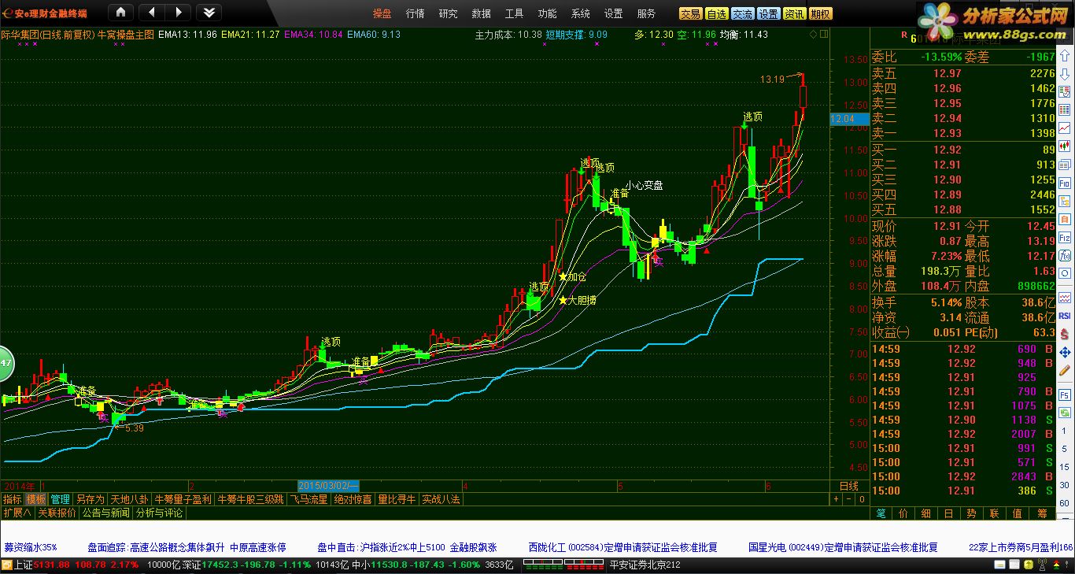Image resolution: width=1075 pixels, height=574 pixels.
Task: Click the 资讯 button
Action: click(x=795, y=14)
